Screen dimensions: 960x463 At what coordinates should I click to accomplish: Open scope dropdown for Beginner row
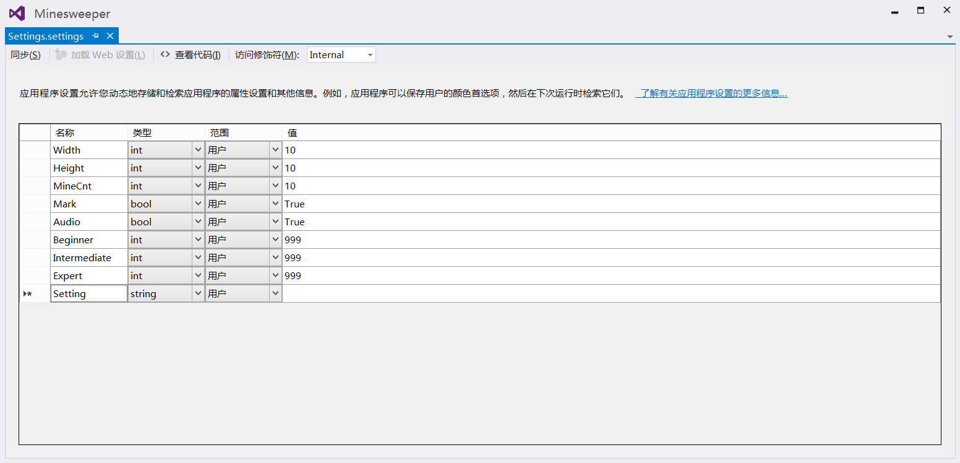(x=275, y=240)
